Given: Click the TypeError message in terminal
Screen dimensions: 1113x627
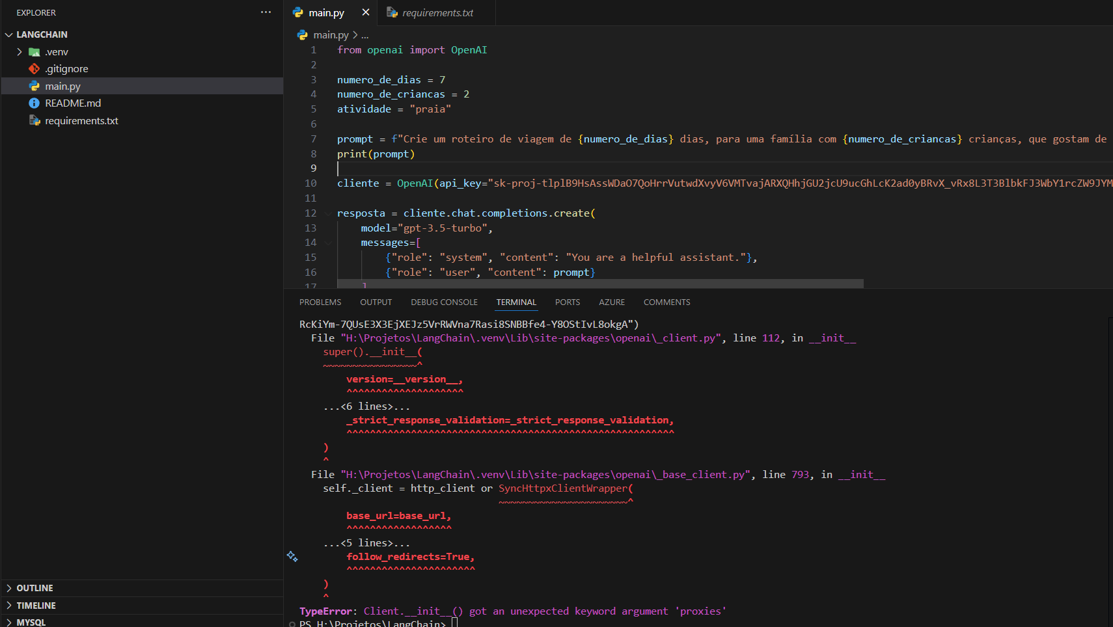Looking at the screenshot, I should [x=513, y=611].
